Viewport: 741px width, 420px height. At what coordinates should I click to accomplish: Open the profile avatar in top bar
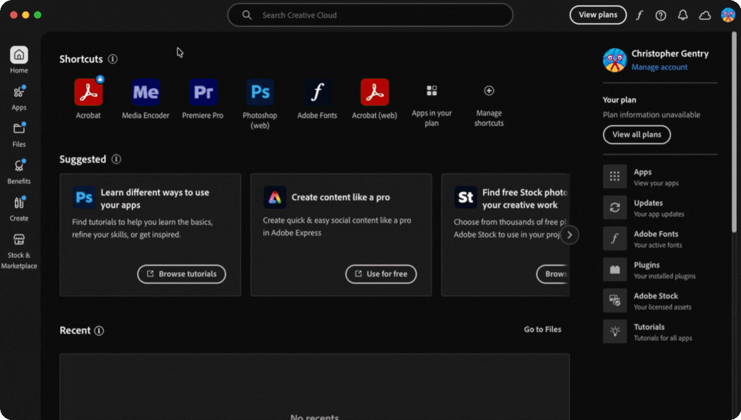728,15
